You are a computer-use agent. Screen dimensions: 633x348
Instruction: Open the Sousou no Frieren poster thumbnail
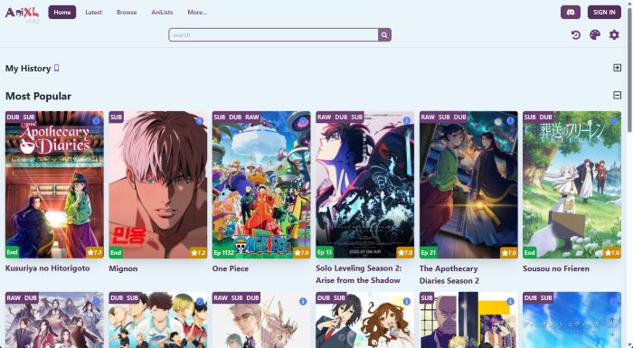pyautogui.click(x=572, y=185)
